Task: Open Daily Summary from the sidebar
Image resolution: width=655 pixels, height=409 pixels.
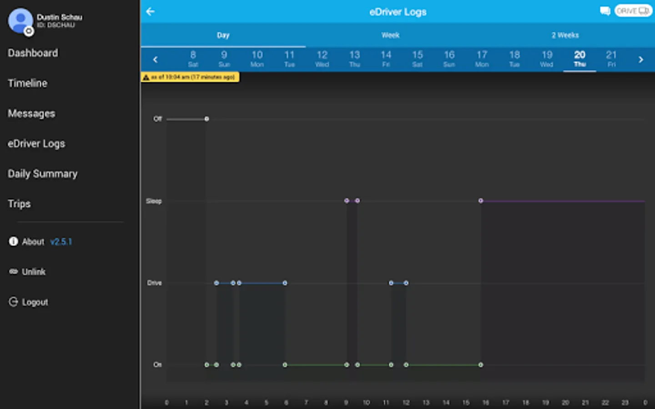Action: (x=43, y=174)
